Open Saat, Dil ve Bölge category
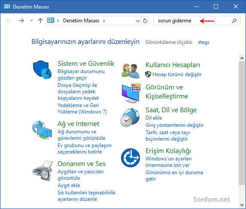The height and width of the screenshot is (209, 246). pyautogui.click(x=171, y=110)
